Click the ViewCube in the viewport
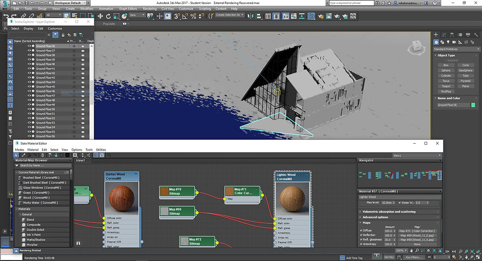Viewport: 482px width, 261px height. coord(417,47)
